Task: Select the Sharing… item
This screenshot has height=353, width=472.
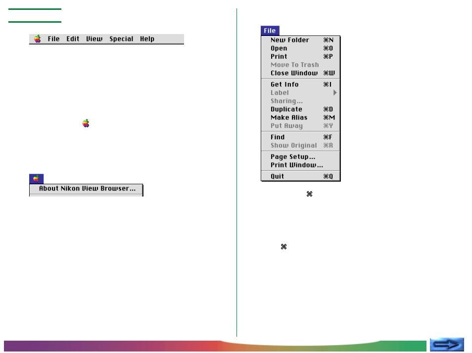Action: click(x=300, y=101)
